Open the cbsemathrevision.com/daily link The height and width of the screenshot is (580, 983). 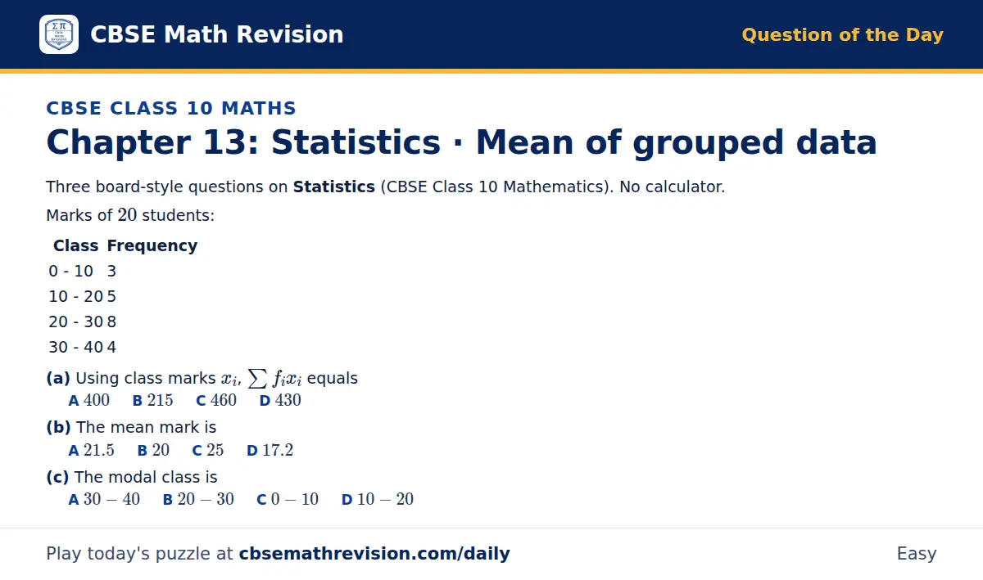[374, 554]
